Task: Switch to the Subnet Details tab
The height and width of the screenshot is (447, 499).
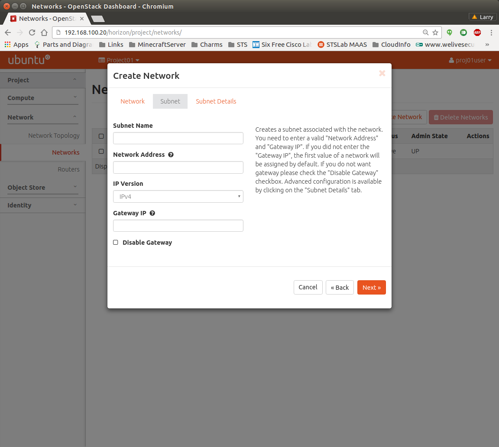Action: (x=216, y=101)
